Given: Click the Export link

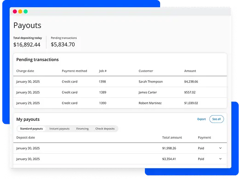Looking at the screenshot, I should (201, 119).
